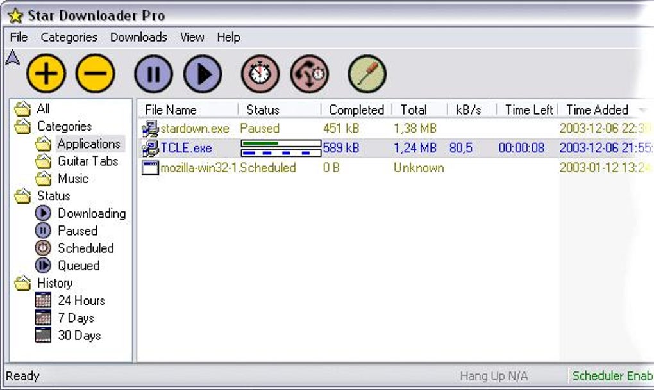Image resolution: width=654 pixels, height=390 pixels.
Task: Click the Paused pause icon in sidebar
Action: coord(43,231)
